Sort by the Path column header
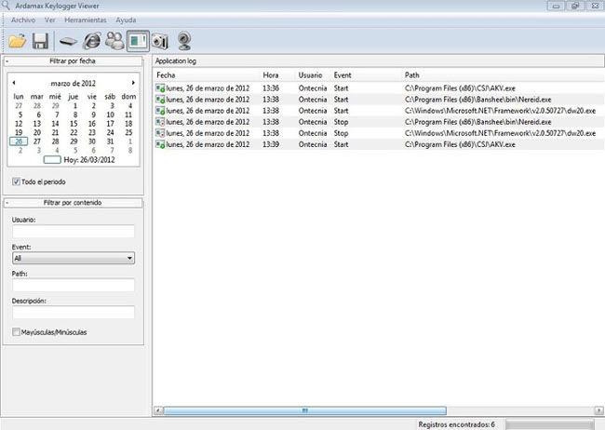Image resolution: width=605 pixels, height=430 pixels. click(411, 75)
